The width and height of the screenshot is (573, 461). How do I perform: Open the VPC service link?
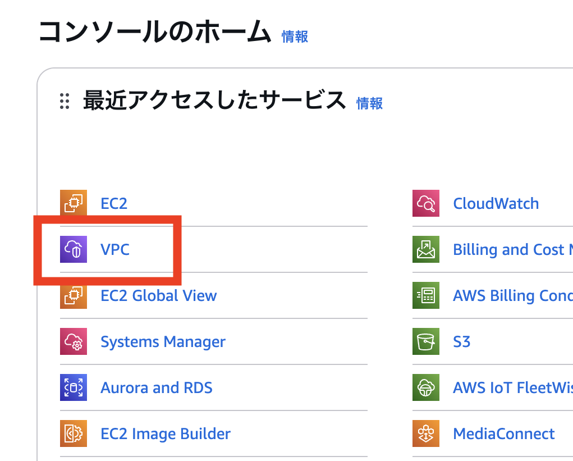click(115, 249)
